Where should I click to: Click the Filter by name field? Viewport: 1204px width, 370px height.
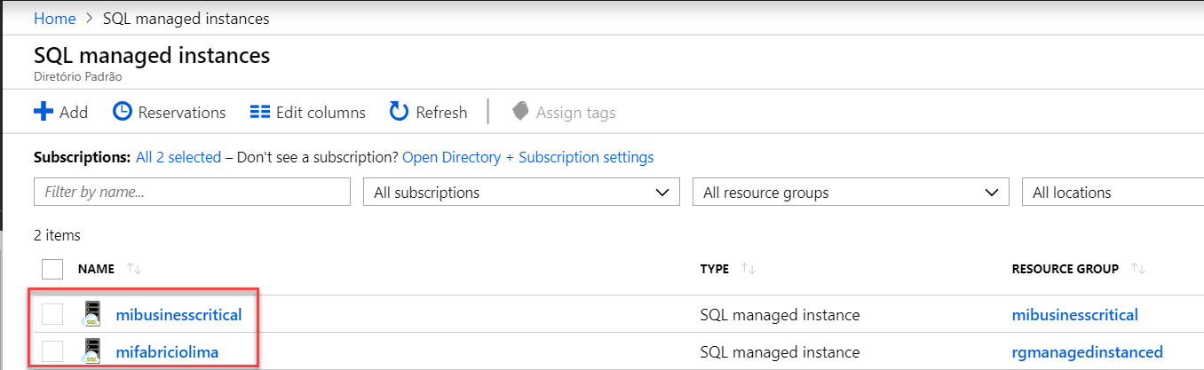click(192, 193)
